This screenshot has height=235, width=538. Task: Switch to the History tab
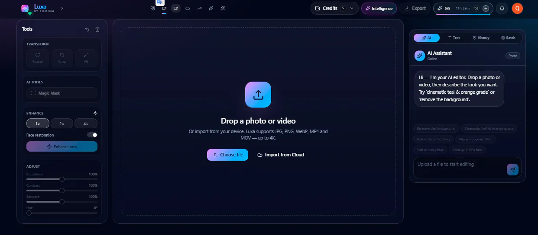[481, 38]
